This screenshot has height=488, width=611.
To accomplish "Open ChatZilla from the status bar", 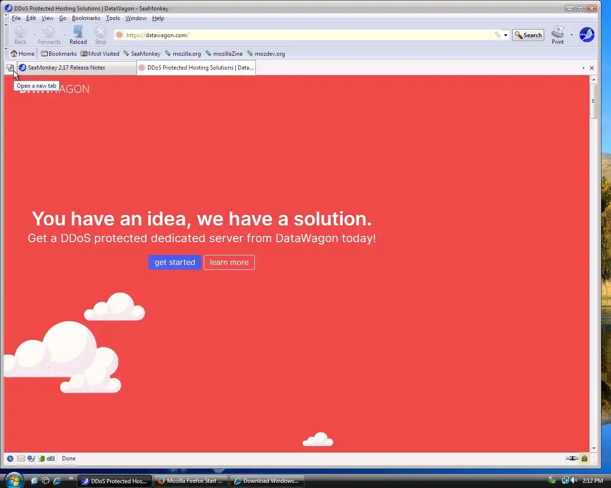I will coord(51,458).
